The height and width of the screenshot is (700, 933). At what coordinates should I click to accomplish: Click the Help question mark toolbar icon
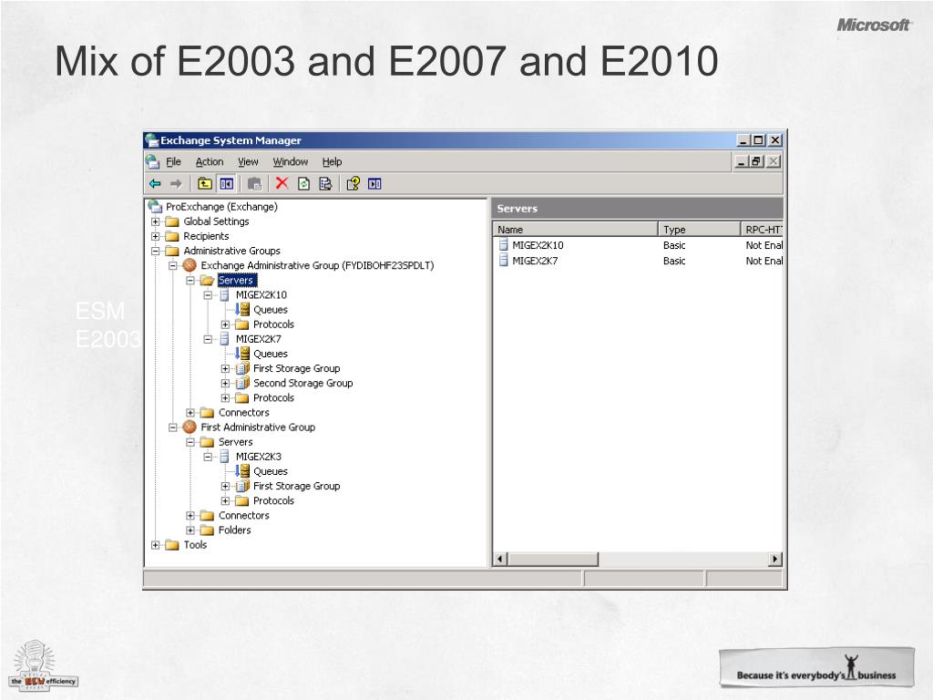(353, 184)
